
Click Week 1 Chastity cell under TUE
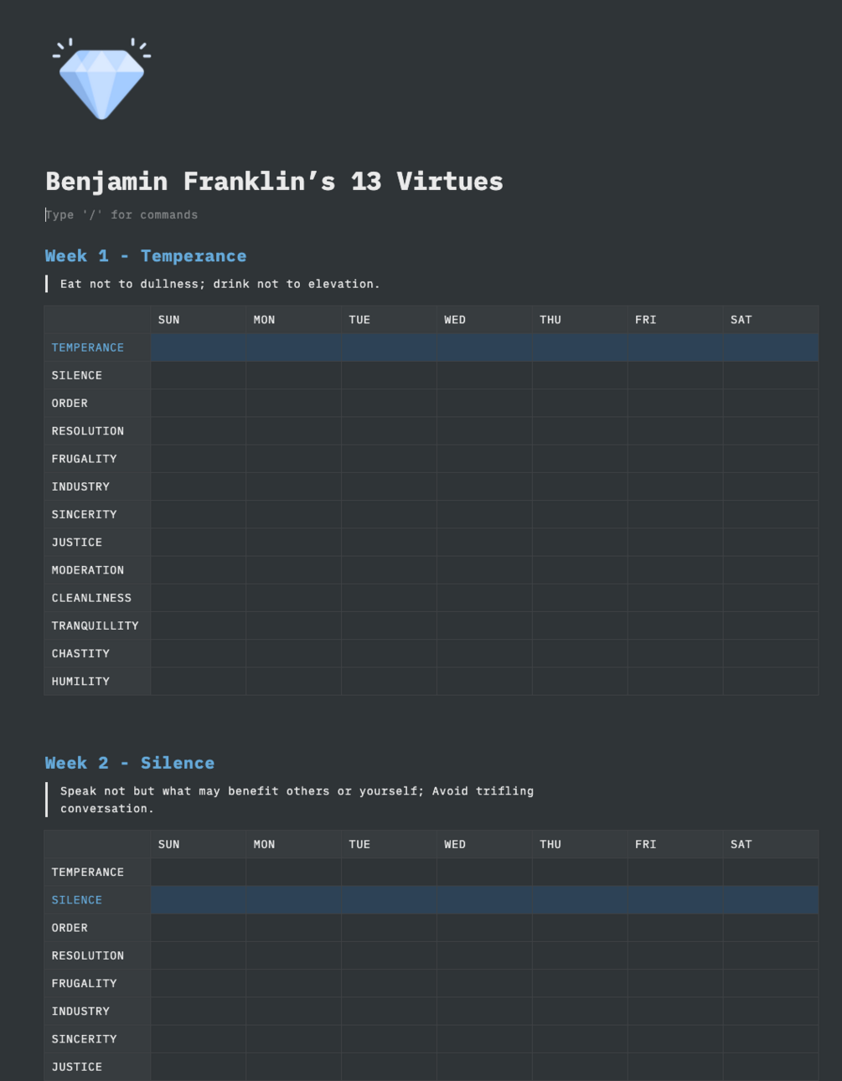click(390, 653)
